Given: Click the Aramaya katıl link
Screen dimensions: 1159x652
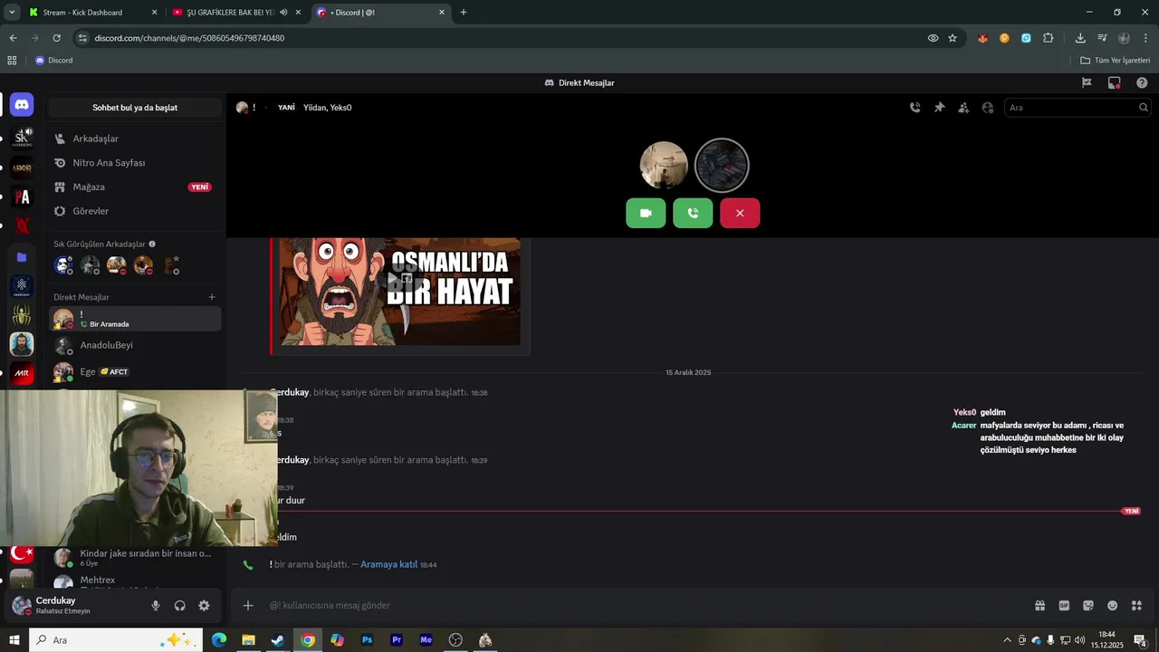Looking at the screenshot, I should pyautogui.click(x=388, y=564).
